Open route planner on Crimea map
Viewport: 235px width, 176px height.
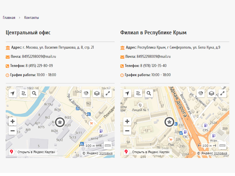(138, 93)
